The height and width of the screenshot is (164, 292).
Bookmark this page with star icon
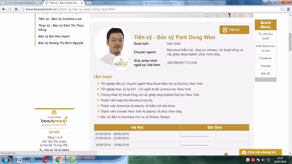[282, 9]
